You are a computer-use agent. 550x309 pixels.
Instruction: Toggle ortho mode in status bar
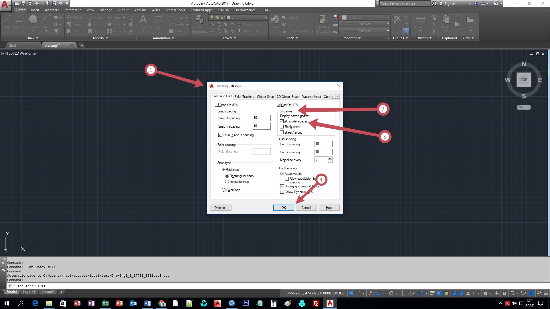coord(384,293)
